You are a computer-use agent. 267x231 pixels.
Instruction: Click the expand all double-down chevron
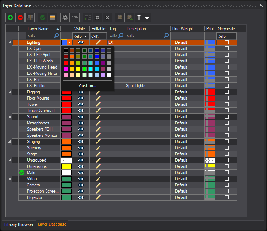click(107, 18)
